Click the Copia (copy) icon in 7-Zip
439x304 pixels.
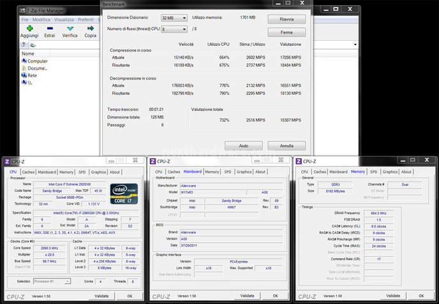pyautogui.click(x=91, y=28)
